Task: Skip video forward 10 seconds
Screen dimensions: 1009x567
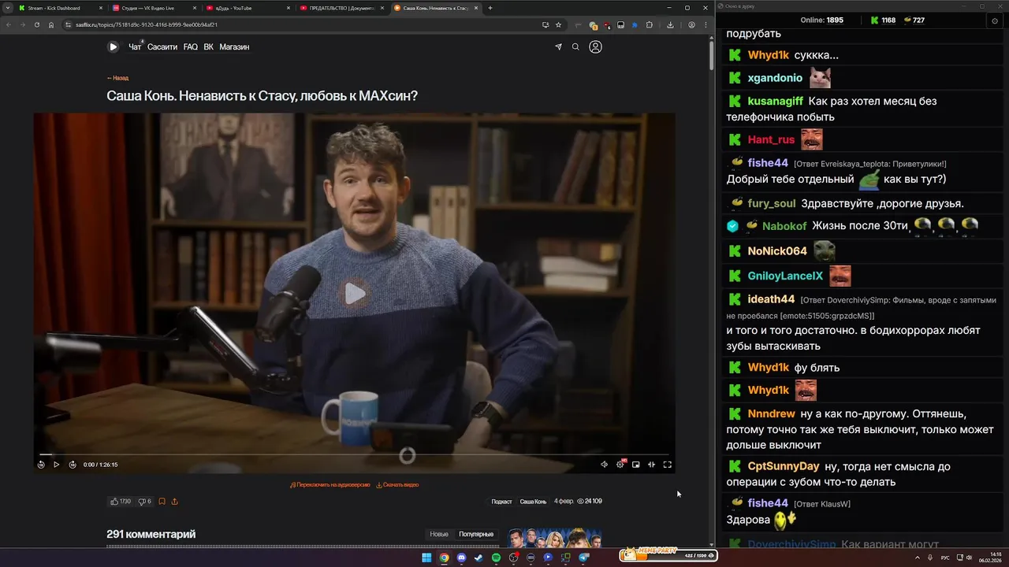Action: pos(73,465)
